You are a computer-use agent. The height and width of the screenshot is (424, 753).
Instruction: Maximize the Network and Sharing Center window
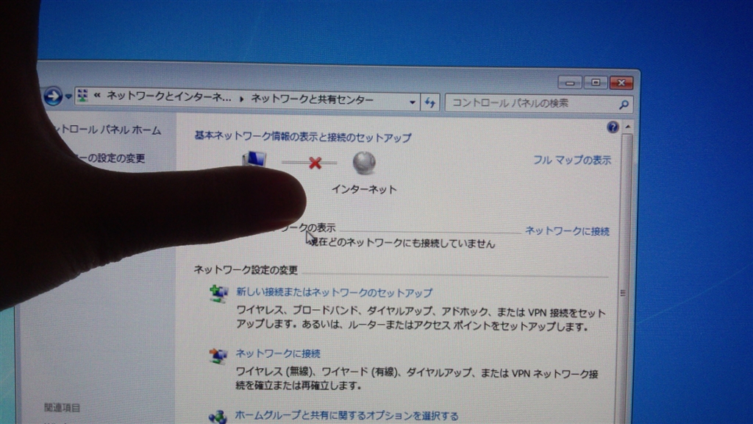pyautogui.click(x=596, y=82)
